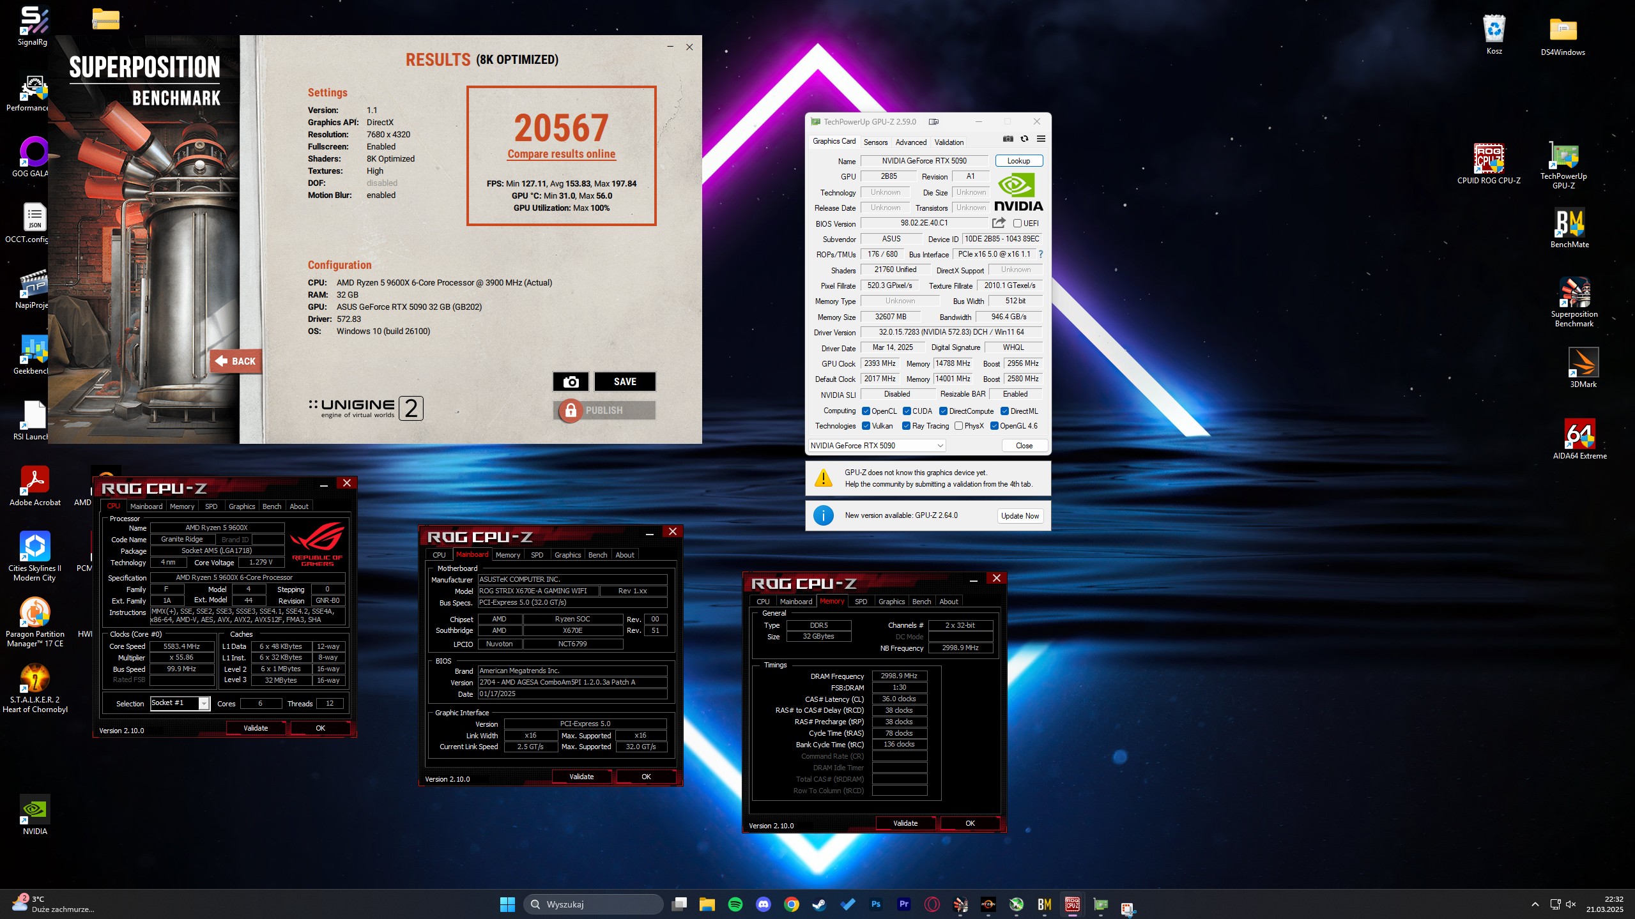
Task: Switch to the Advanced tab in GPU-Z
Action: [910, 142]
